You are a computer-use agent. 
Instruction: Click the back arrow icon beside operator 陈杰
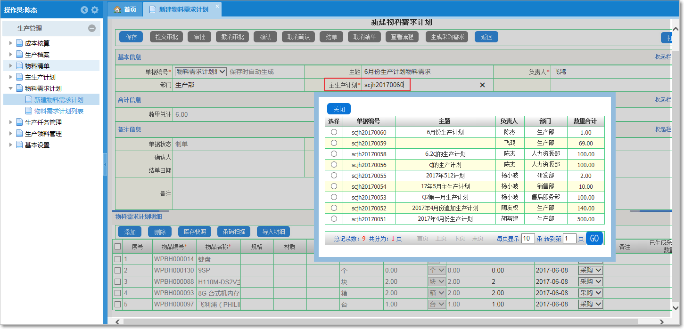(84, 9)
